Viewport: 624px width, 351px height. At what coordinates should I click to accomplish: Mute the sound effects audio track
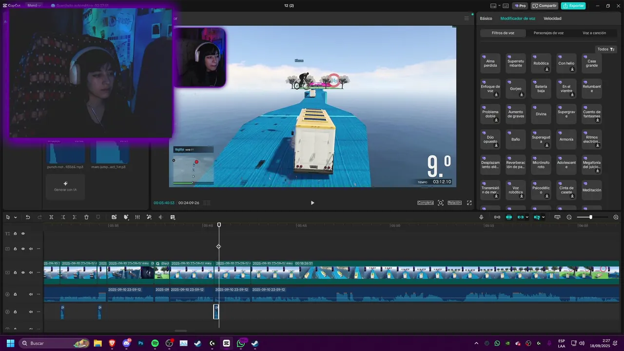(31, 312)
